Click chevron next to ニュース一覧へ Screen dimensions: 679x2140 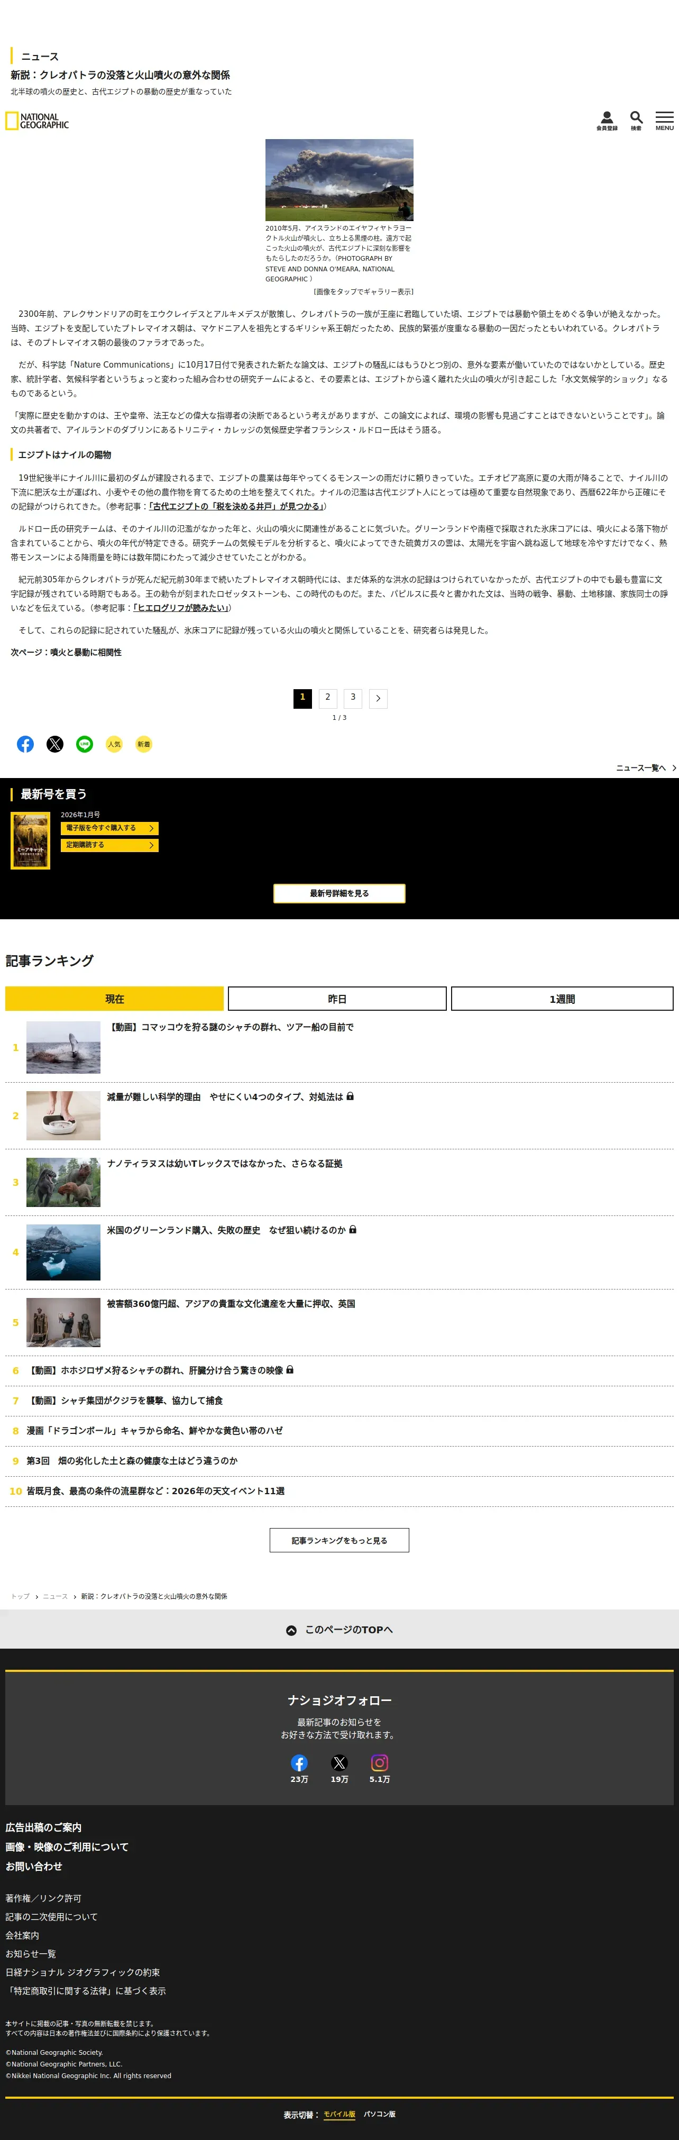tap(674, 767)
